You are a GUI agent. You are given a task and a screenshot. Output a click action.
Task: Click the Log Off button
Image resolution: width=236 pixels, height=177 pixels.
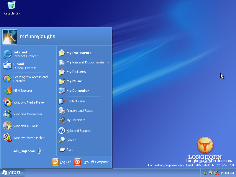tap(62, 162)
